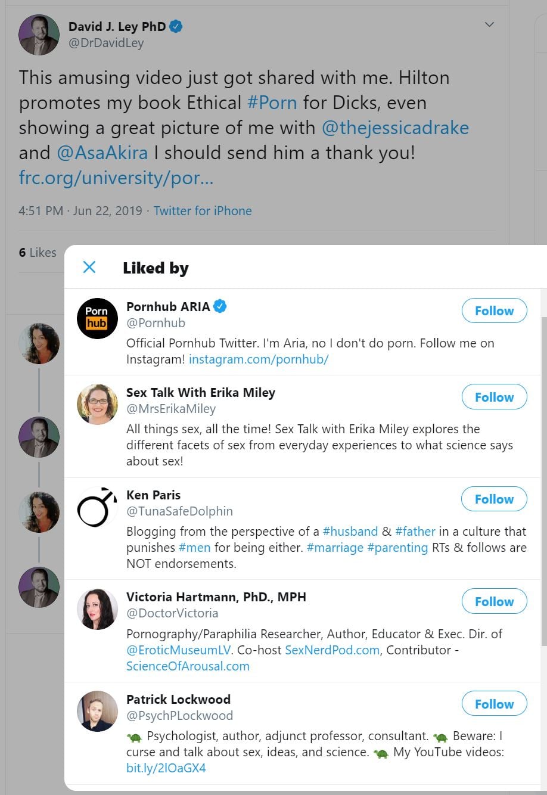Open the #Porn hashtag in the tweet
The image size is (547, 795).
(x=272, y=103)
